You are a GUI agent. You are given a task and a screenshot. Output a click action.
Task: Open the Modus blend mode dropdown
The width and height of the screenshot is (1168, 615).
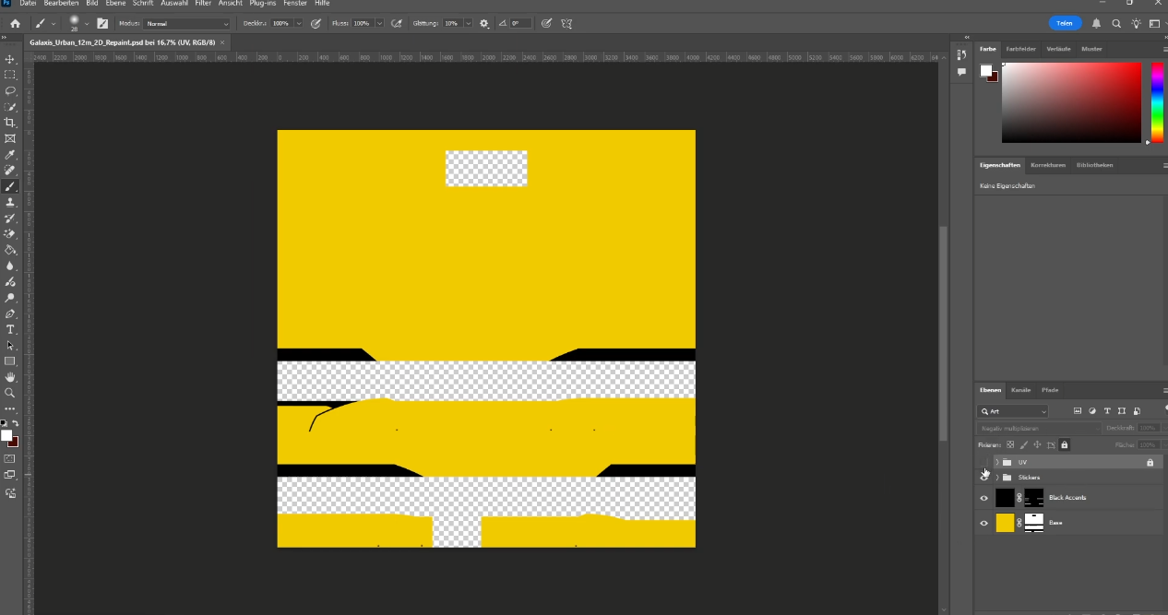coord(187,23)
